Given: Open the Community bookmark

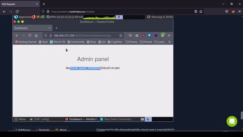Looking at the screenshot, I should click(x=76, y=42).
